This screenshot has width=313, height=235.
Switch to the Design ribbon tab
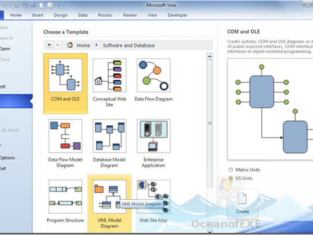click(x=61, y=15)
